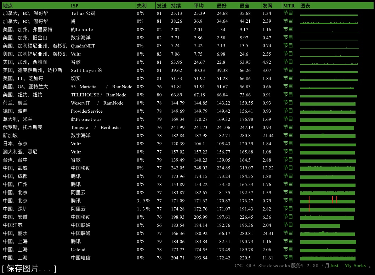375x275 pixels.
Task: Click the MTR column header
Action: (x=289, y=6)
